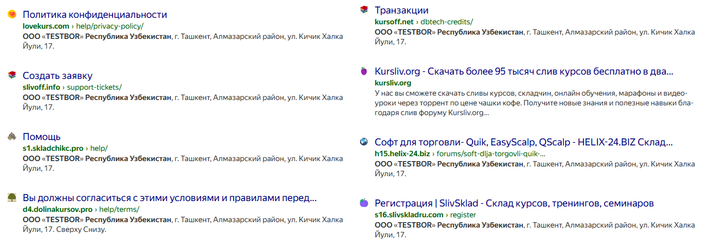Open 'Регистрация | SlivSklad' result title
This screenshot has width=717, height=240.
click(x=514, y=203)
